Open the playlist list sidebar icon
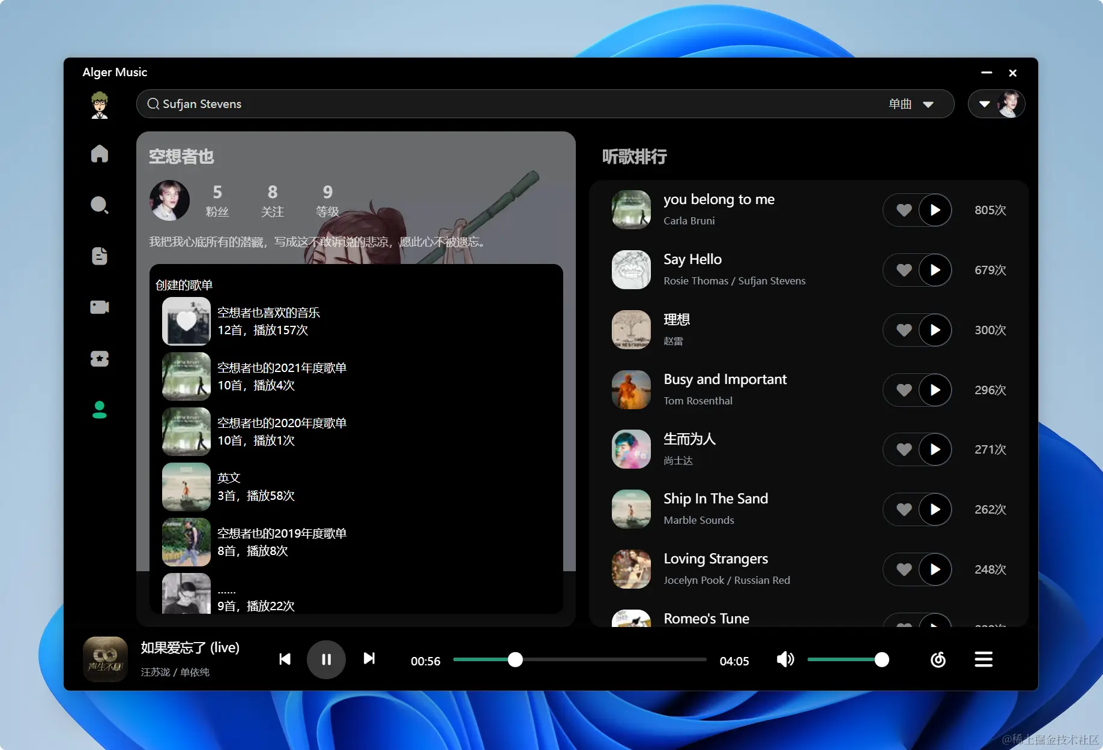 click(100, 256)
